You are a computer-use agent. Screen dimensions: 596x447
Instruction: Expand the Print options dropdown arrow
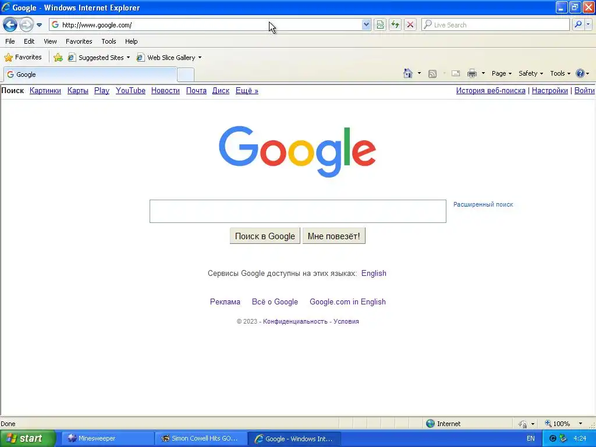pos(483,73)
